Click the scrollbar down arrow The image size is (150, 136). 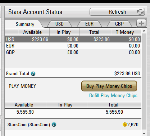tap(144, 133)
